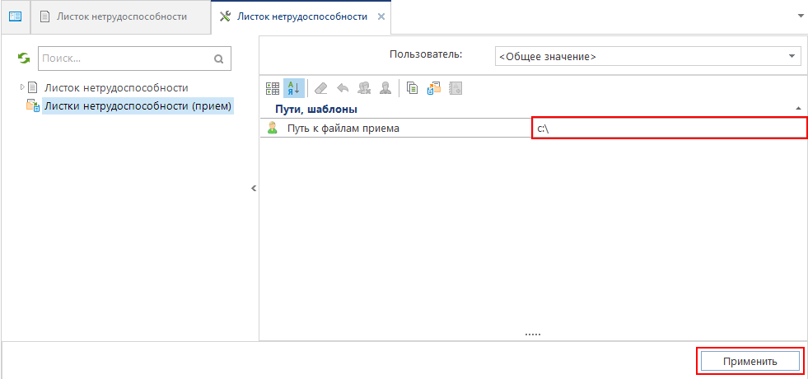808x379 pixels.
Task: Select Листки нетрудоспособности (прием) tree item
Action: [x=138, y=105]
